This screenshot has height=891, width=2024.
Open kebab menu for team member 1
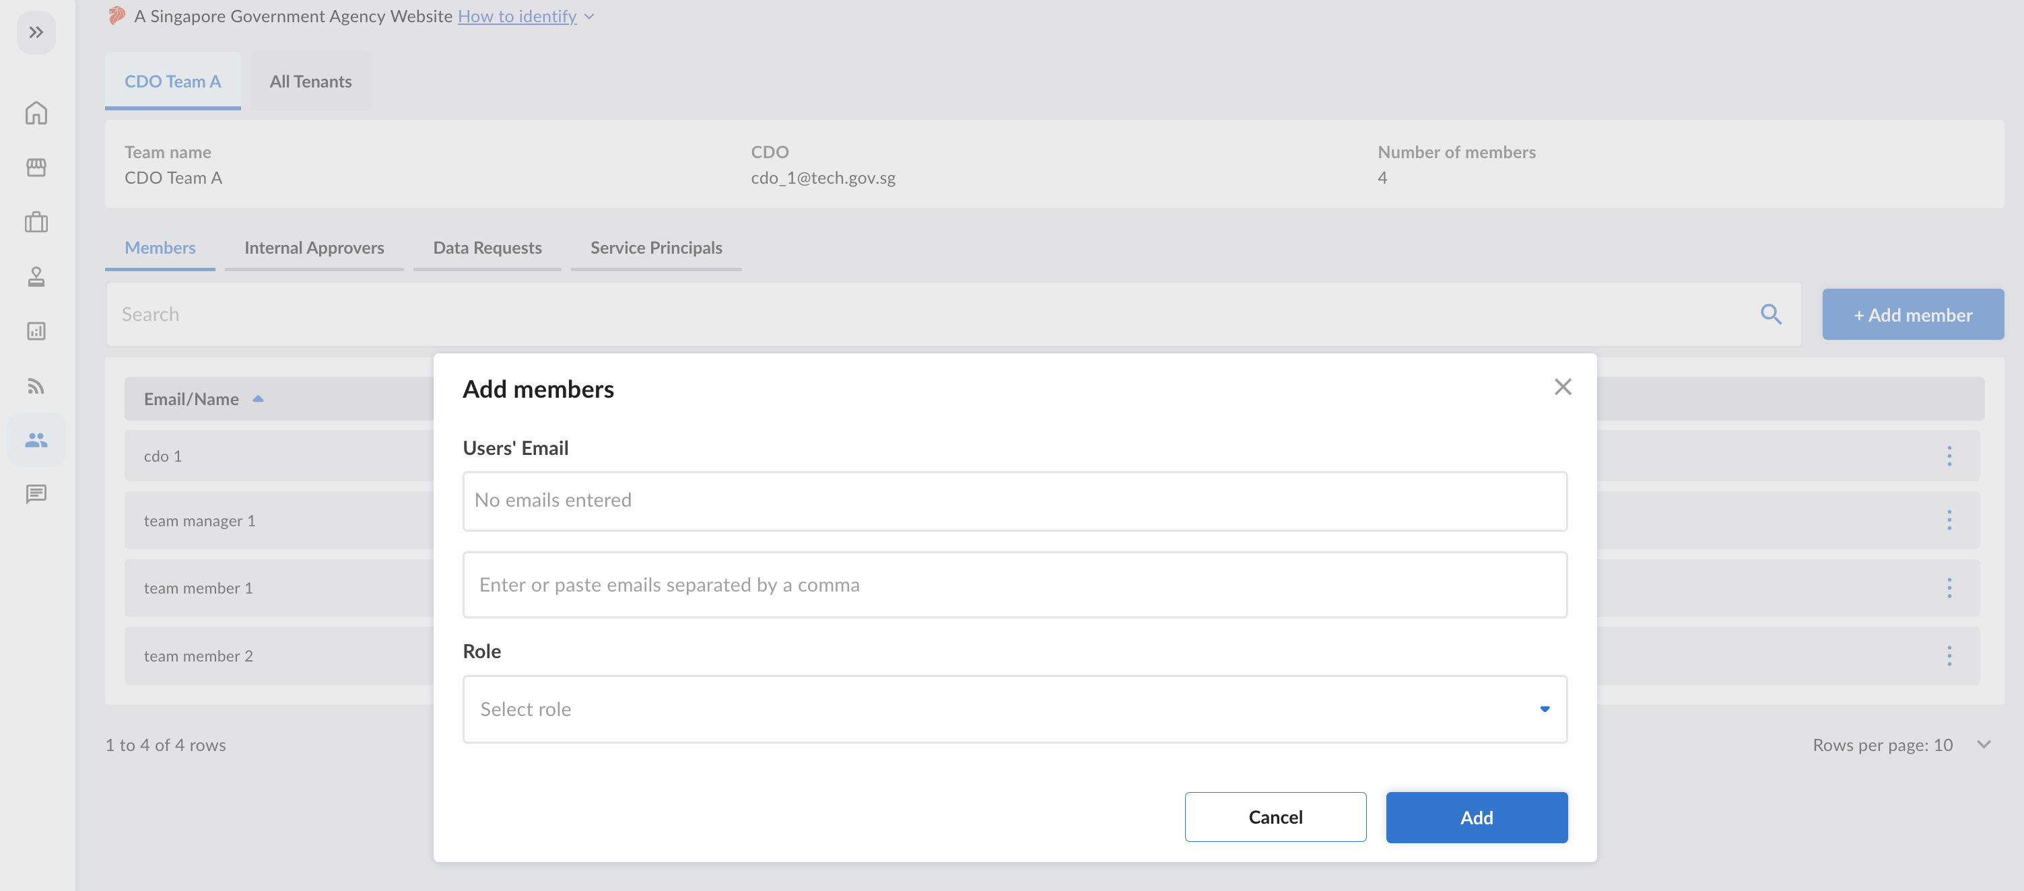coord(1949,588)
